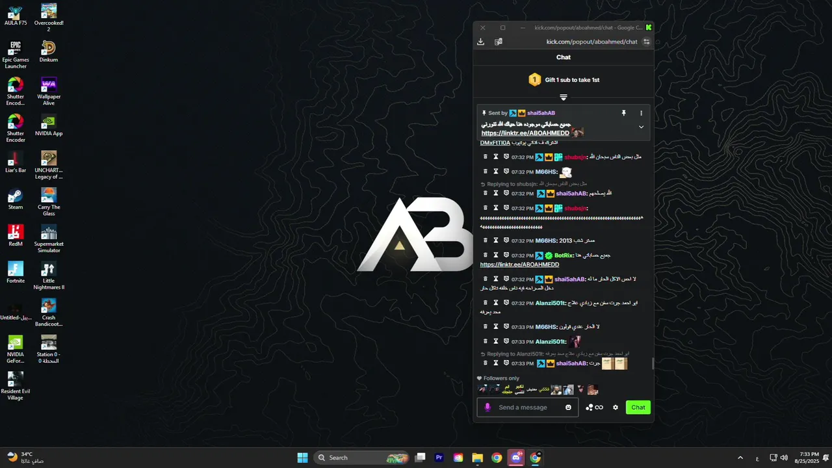
Task: Select Resident Evil Village desktop icon
Action: pos(16,386)
